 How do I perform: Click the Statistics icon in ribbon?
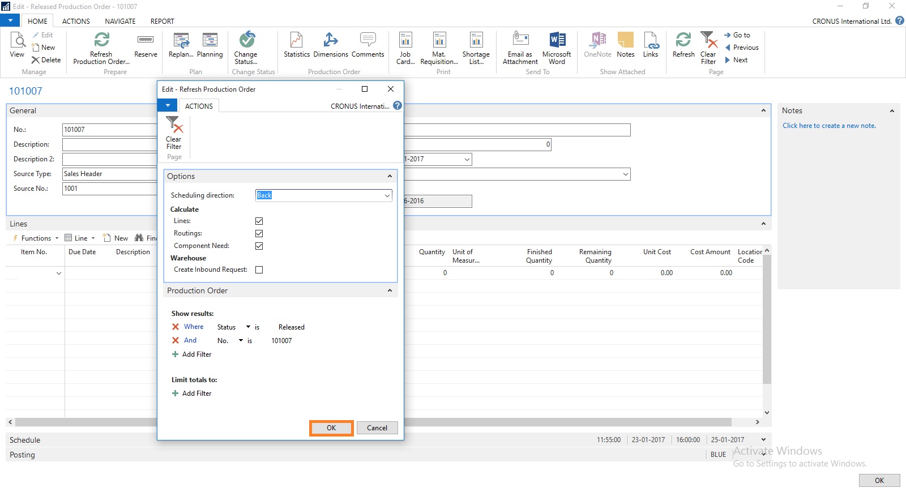coord(296,45)
